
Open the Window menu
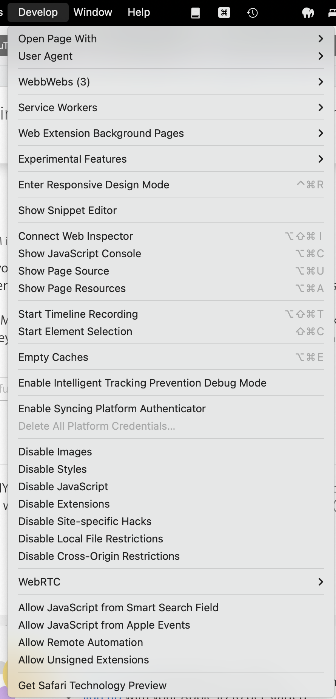pos(93,12)
